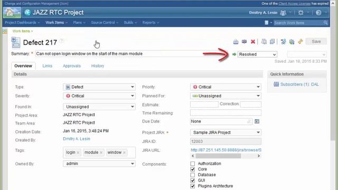Viewport: 338px width, 190px height.
Task: Remove the window tag
Action: [124, 153]
